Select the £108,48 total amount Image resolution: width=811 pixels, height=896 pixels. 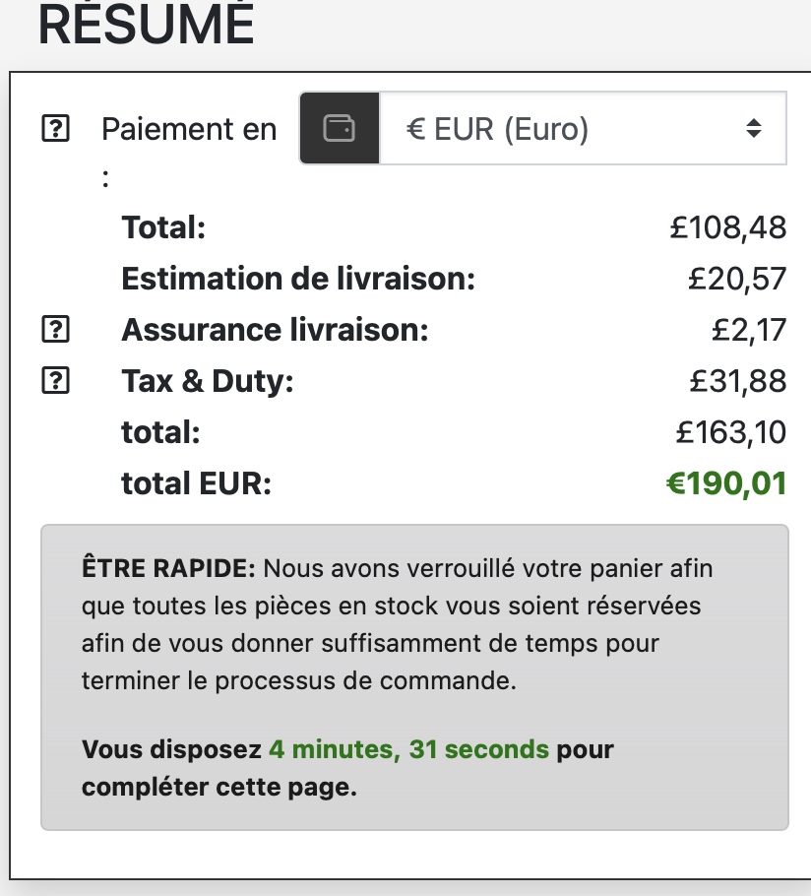click(x=727, y=228)
